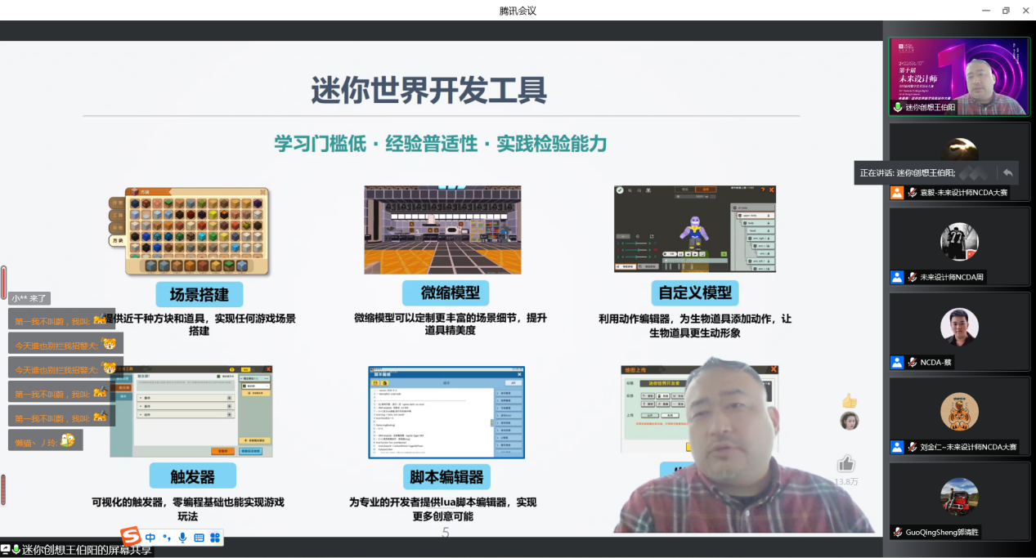
Task: Click the Sogou S logo on the input toolbar
Action: tap(131, 537)
